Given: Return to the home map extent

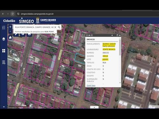Looking at the screenshot, I should (10, 37).
